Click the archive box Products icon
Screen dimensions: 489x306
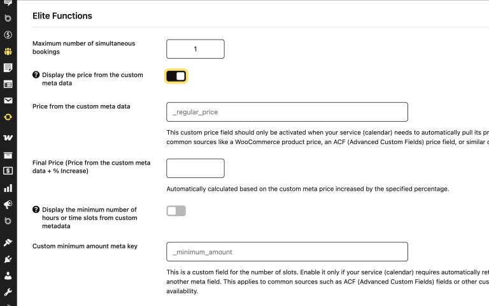tap(8, 155)
